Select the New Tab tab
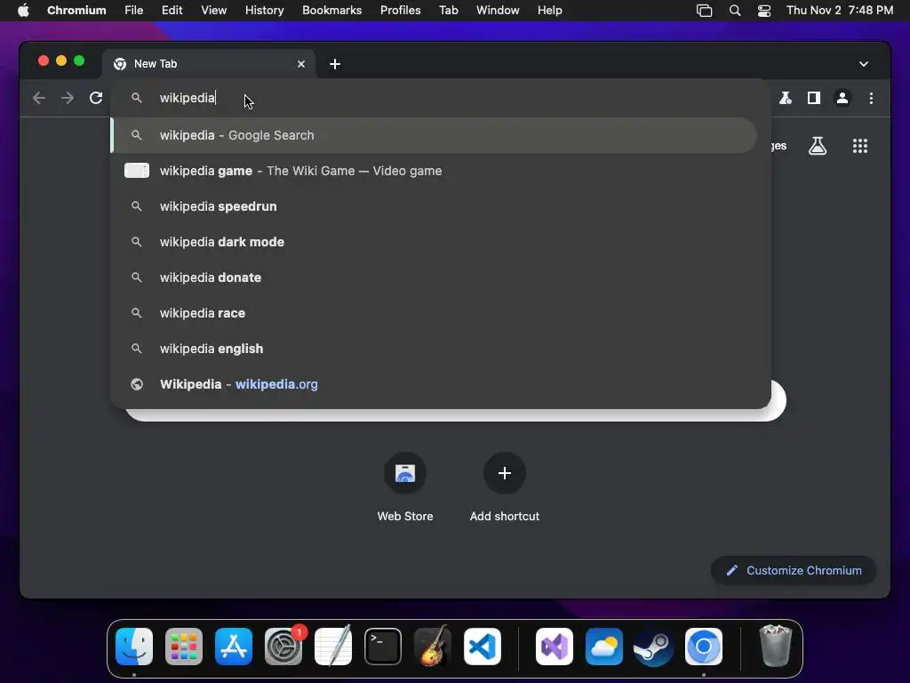The width and height of the screenshot is (910, 683). (209, 64)
